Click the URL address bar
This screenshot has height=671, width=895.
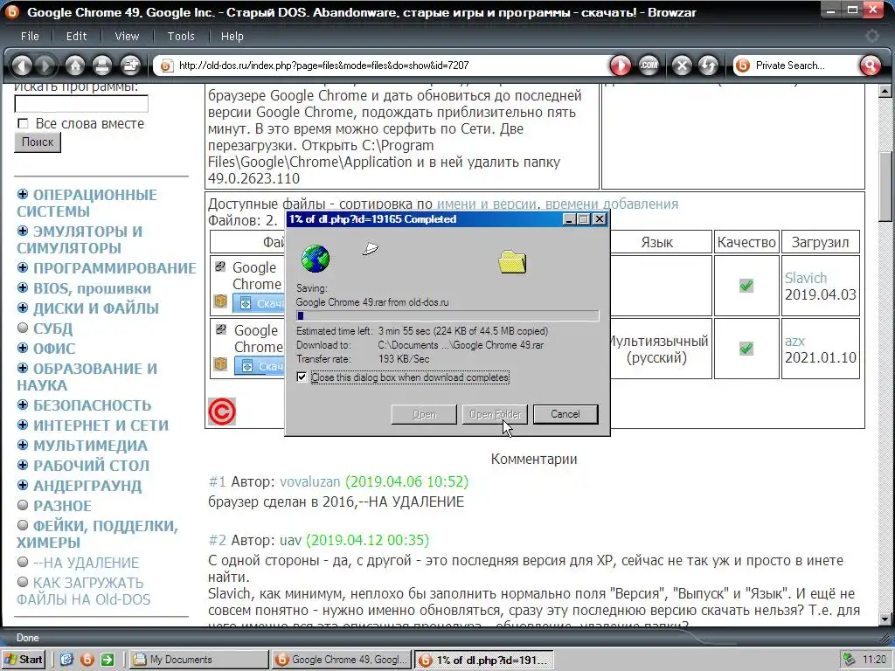coord(383,66)
